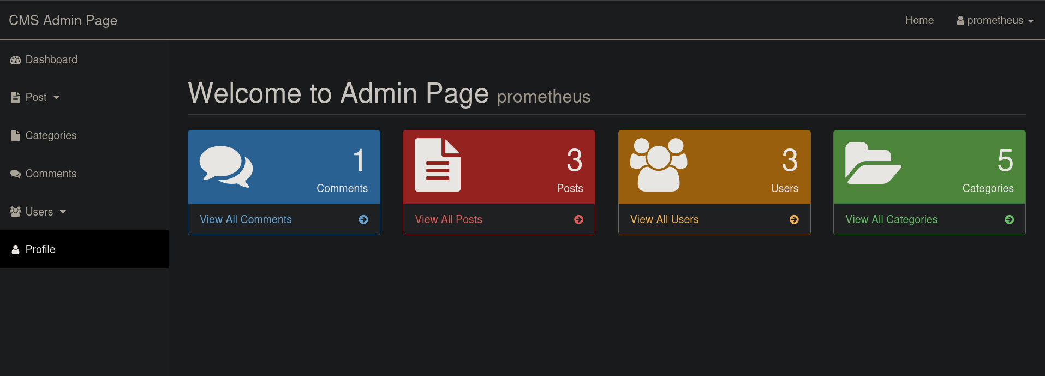The width and height of the screenshot is (1045, 376).
Task: Click the Users count number 3
Action: [x=789, y=160]
